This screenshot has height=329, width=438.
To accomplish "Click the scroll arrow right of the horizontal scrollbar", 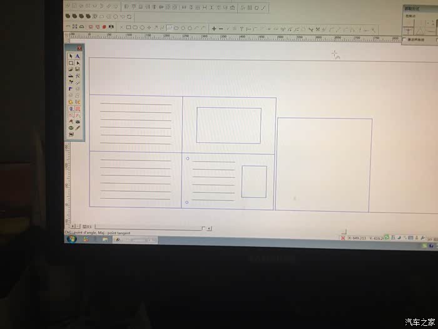I will 209,229.
